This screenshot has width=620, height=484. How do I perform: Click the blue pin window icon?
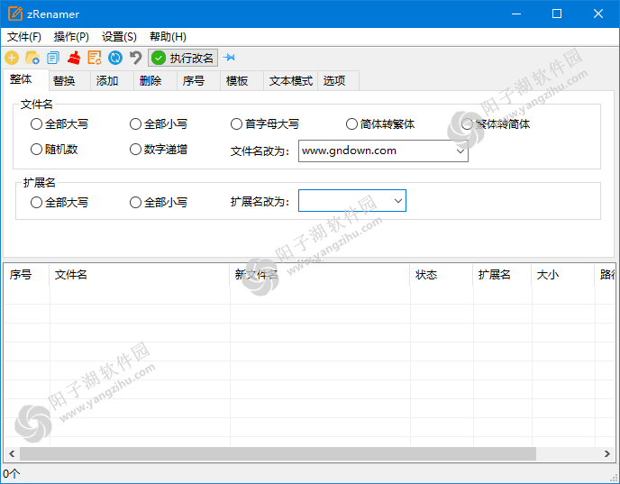(x=229, y=58)
